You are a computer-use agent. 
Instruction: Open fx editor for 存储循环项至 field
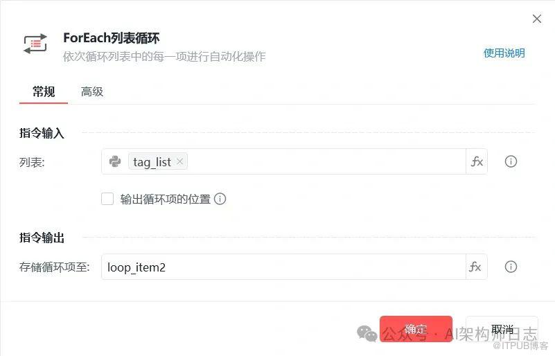coord(476,267)
